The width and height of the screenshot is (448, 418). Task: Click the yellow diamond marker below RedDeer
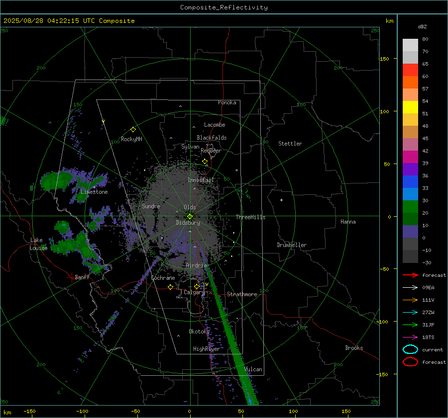coord(205,162)
